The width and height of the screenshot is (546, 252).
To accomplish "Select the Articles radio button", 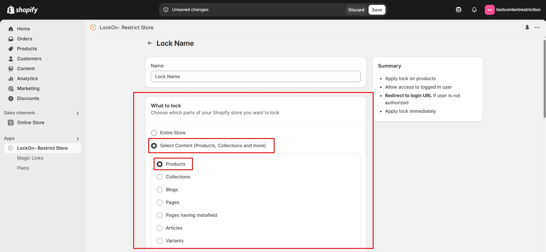I will coord(160,228).
